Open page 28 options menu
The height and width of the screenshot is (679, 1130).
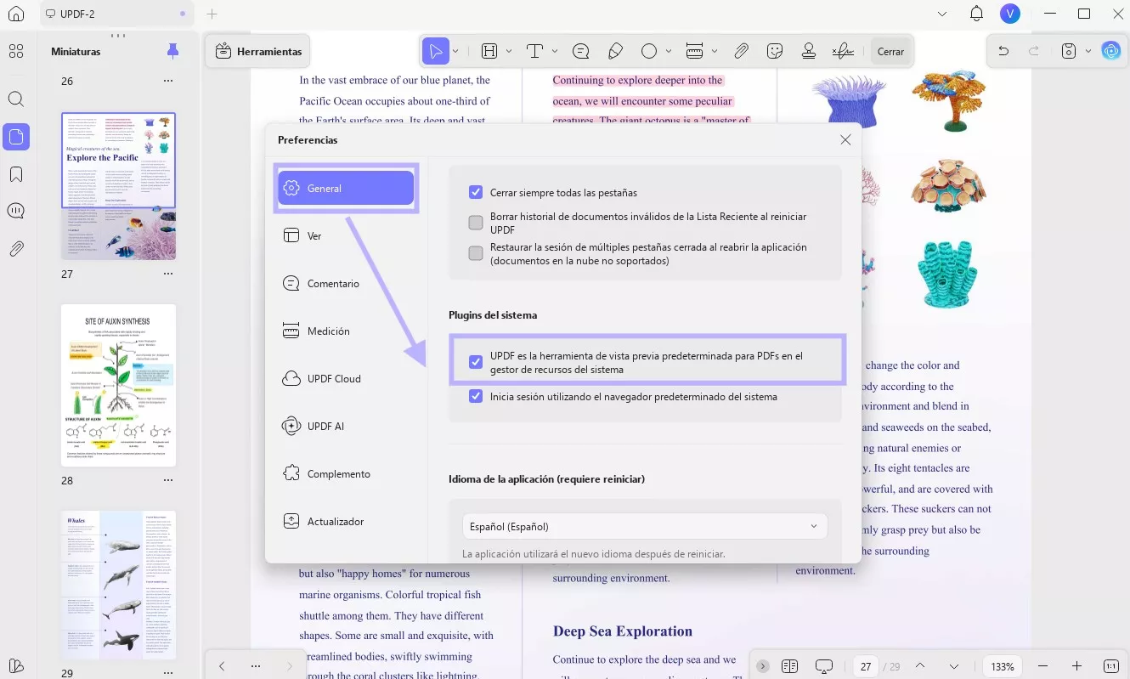(x=168, y=480)
